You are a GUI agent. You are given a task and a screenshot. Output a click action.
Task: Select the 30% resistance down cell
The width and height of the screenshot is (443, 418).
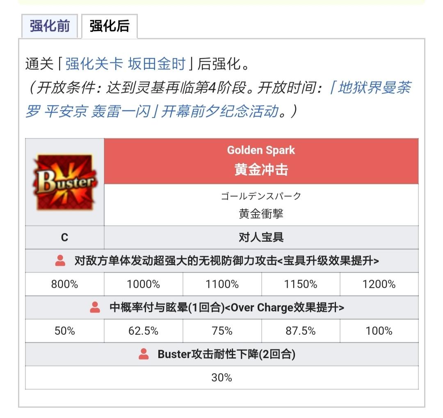click(222, 378)
